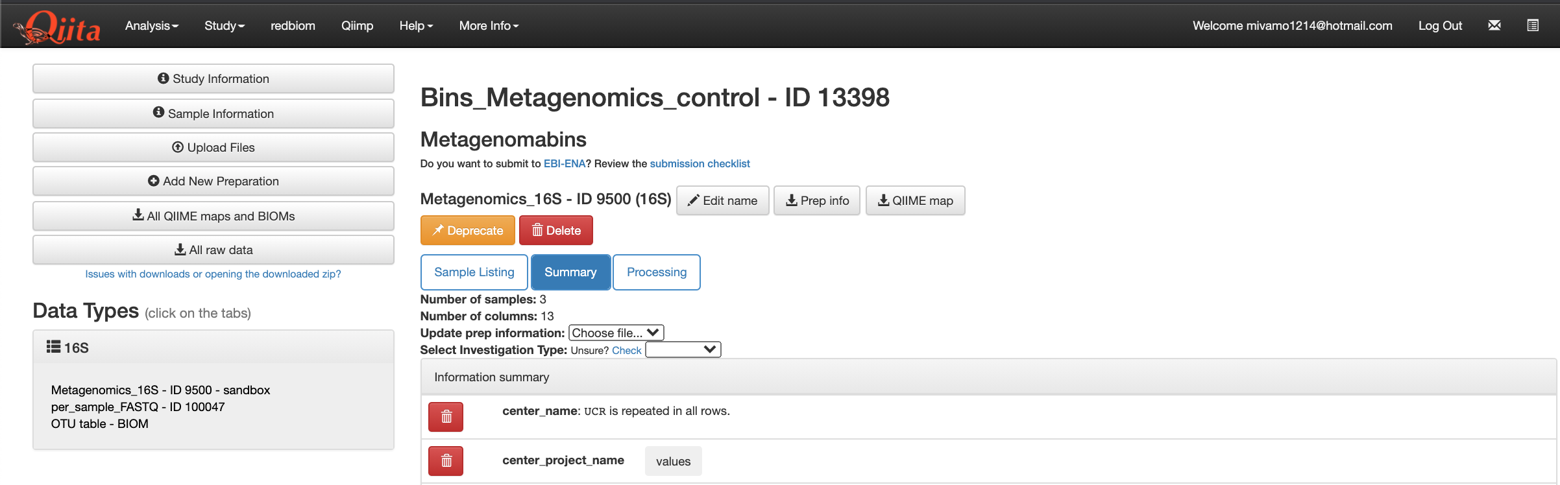
Task: Deprecate the Metagenomics_16S preparation
Action: pos(468,230)
